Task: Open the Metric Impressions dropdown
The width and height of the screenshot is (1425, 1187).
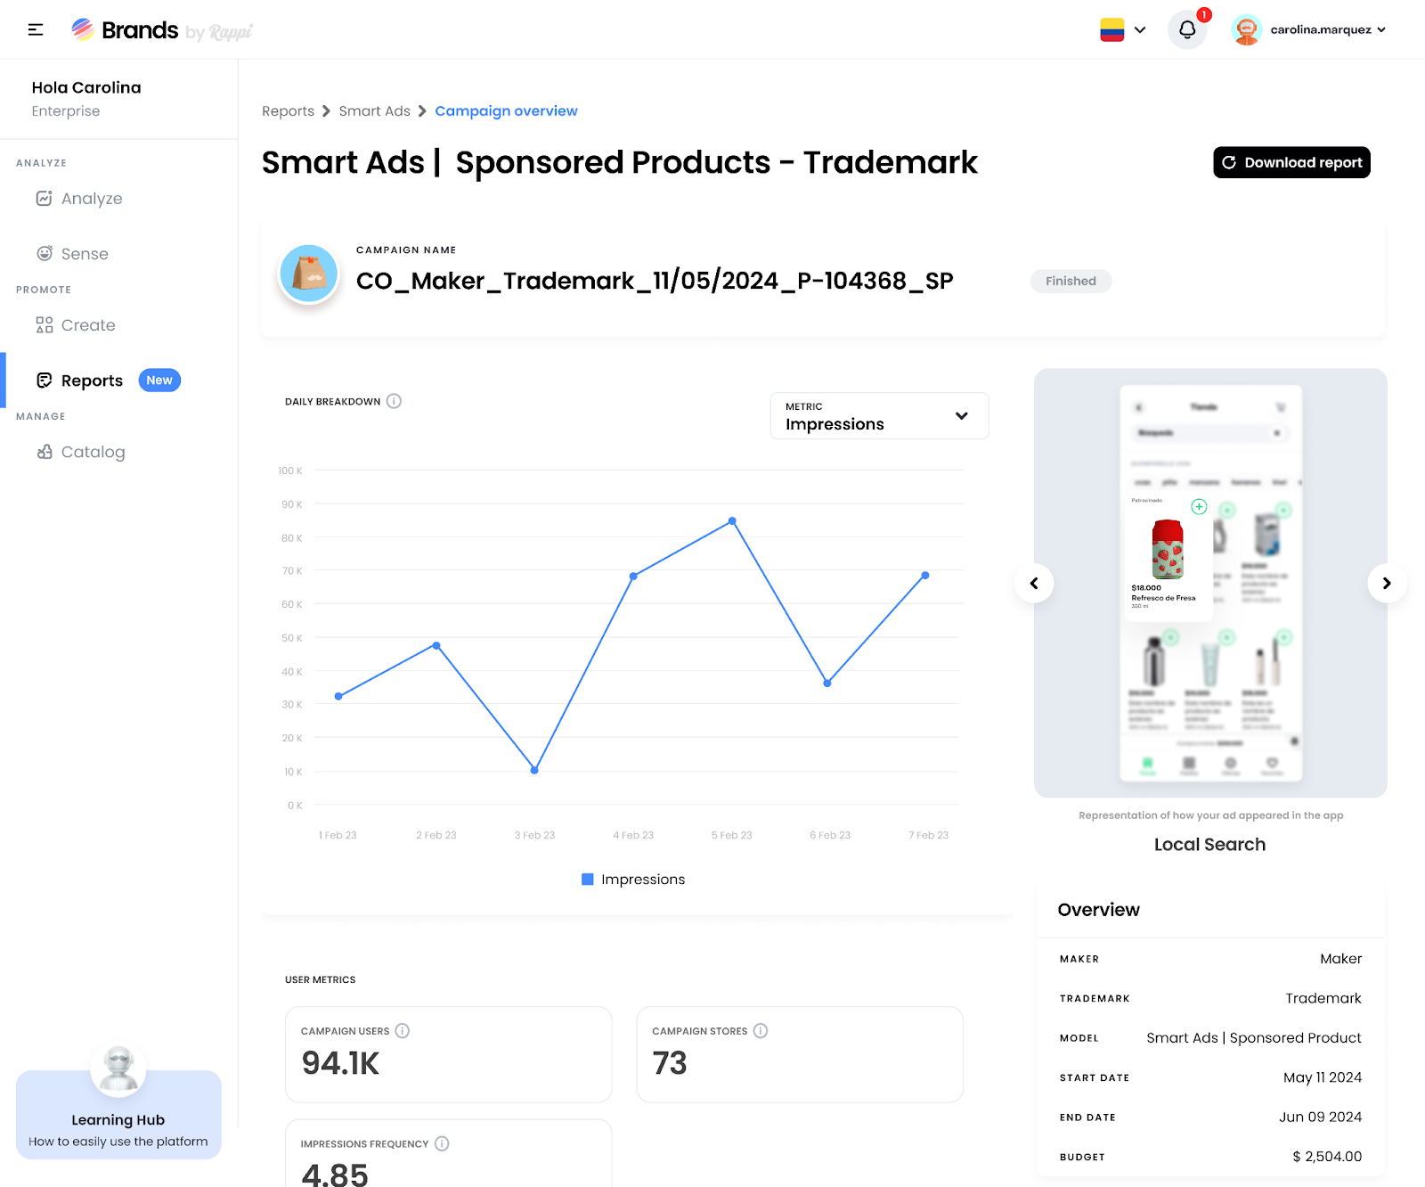Action: (x=879, y=416)
